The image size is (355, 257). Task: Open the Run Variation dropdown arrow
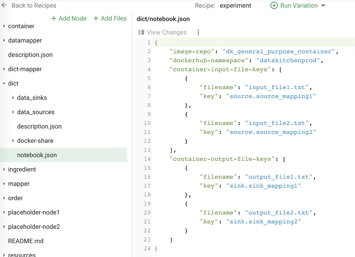[x=323, y=6]
